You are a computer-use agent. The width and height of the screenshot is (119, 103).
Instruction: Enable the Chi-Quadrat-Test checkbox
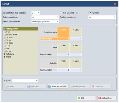coord(61,13)
